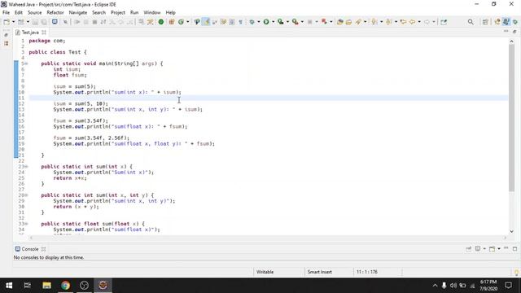Maximize the Console view

(514, 249)
